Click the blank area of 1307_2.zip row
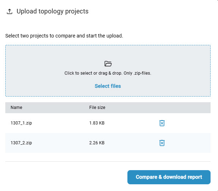The image size is (218, 191). click(188, 143)
